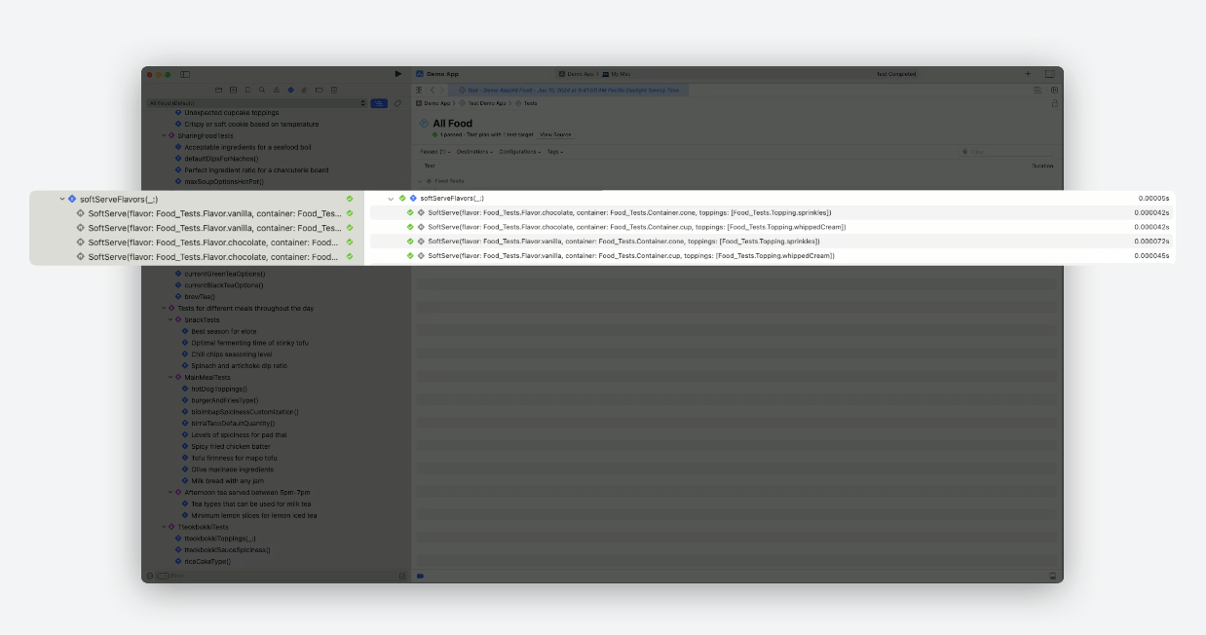Open the Issue navigator warning icon
1206x635 pixels.
pos(276,90)
